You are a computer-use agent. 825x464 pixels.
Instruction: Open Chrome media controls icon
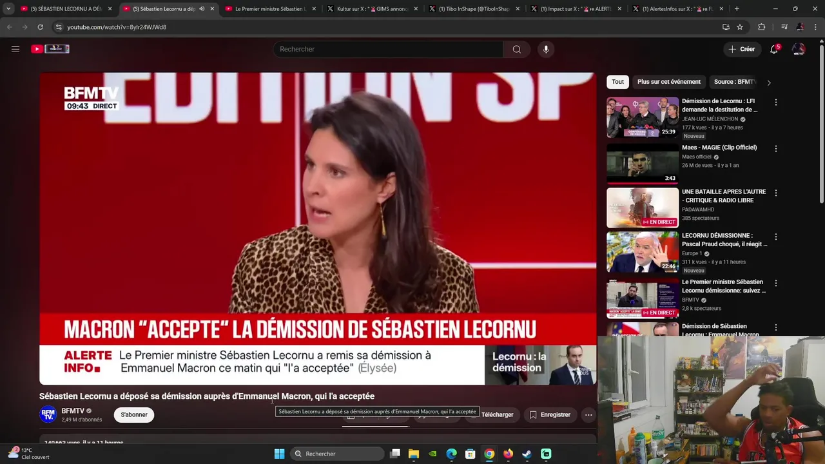[784, 27]
